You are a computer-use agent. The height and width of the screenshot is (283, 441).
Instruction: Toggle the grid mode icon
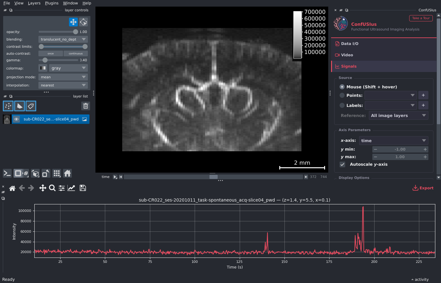[57, 173]
